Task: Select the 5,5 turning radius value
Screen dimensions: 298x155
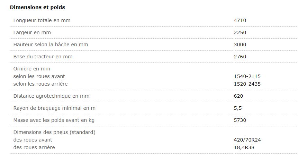Action: [x=238, y=108]
